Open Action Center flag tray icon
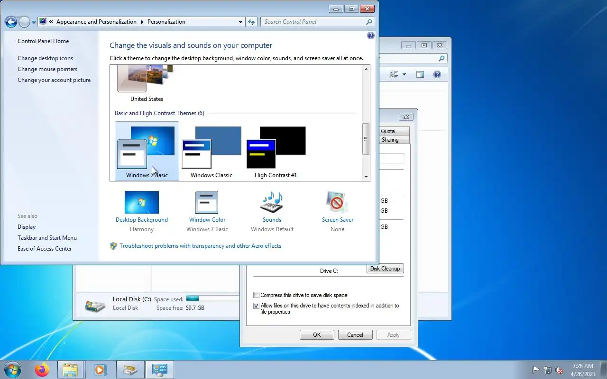607x379 pixels. click(x=536, y=370)
